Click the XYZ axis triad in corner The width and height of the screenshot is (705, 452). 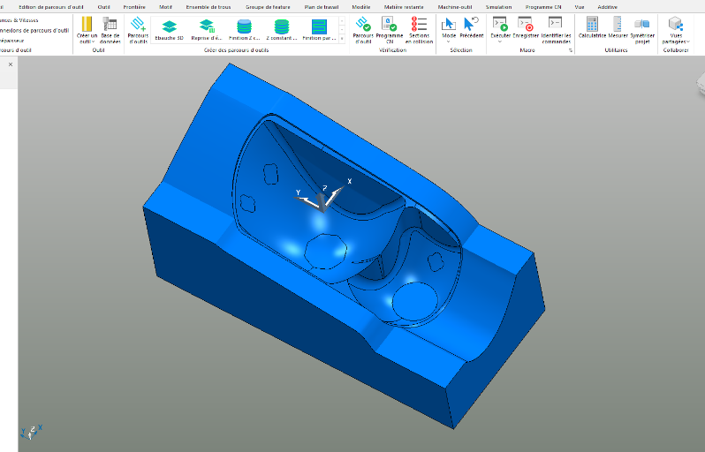click(31, 431)
